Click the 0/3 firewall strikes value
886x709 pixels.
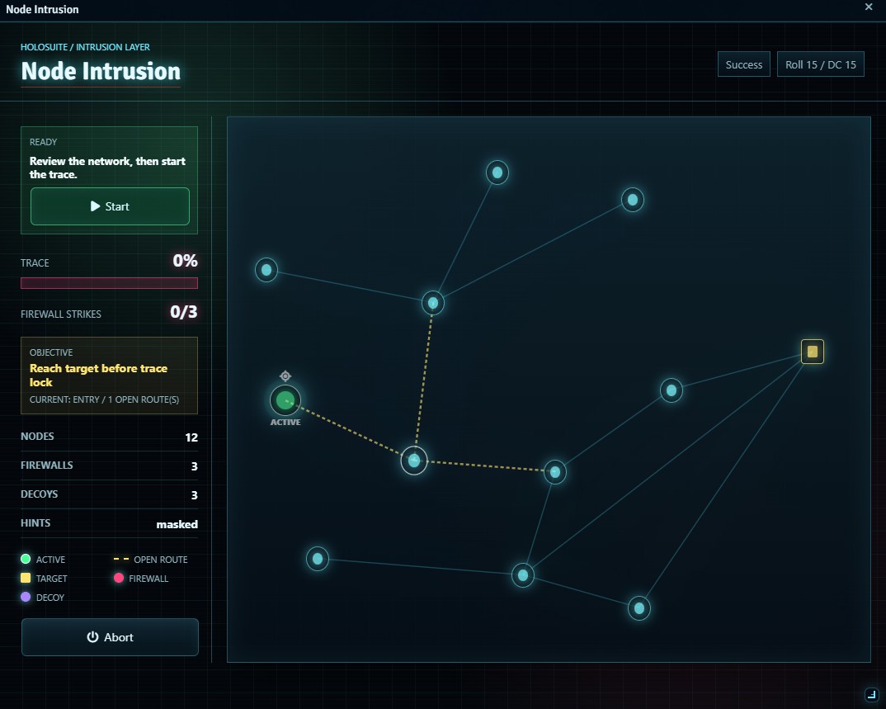(184, 311)
